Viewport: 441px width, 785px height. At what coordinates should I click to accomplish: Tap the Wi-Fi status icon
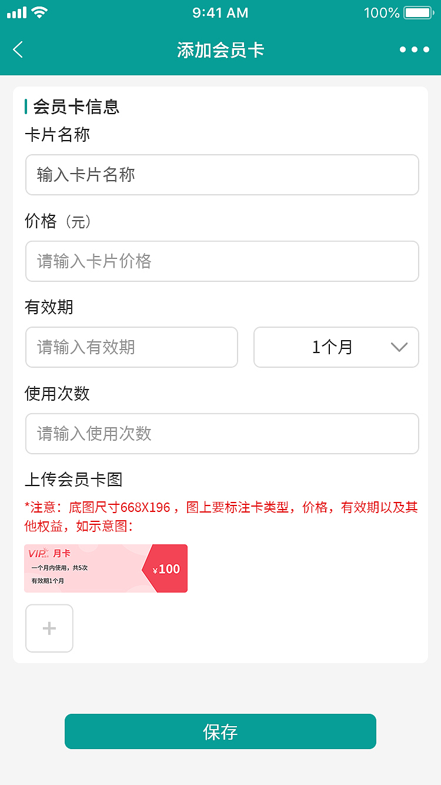pos(40,12)
